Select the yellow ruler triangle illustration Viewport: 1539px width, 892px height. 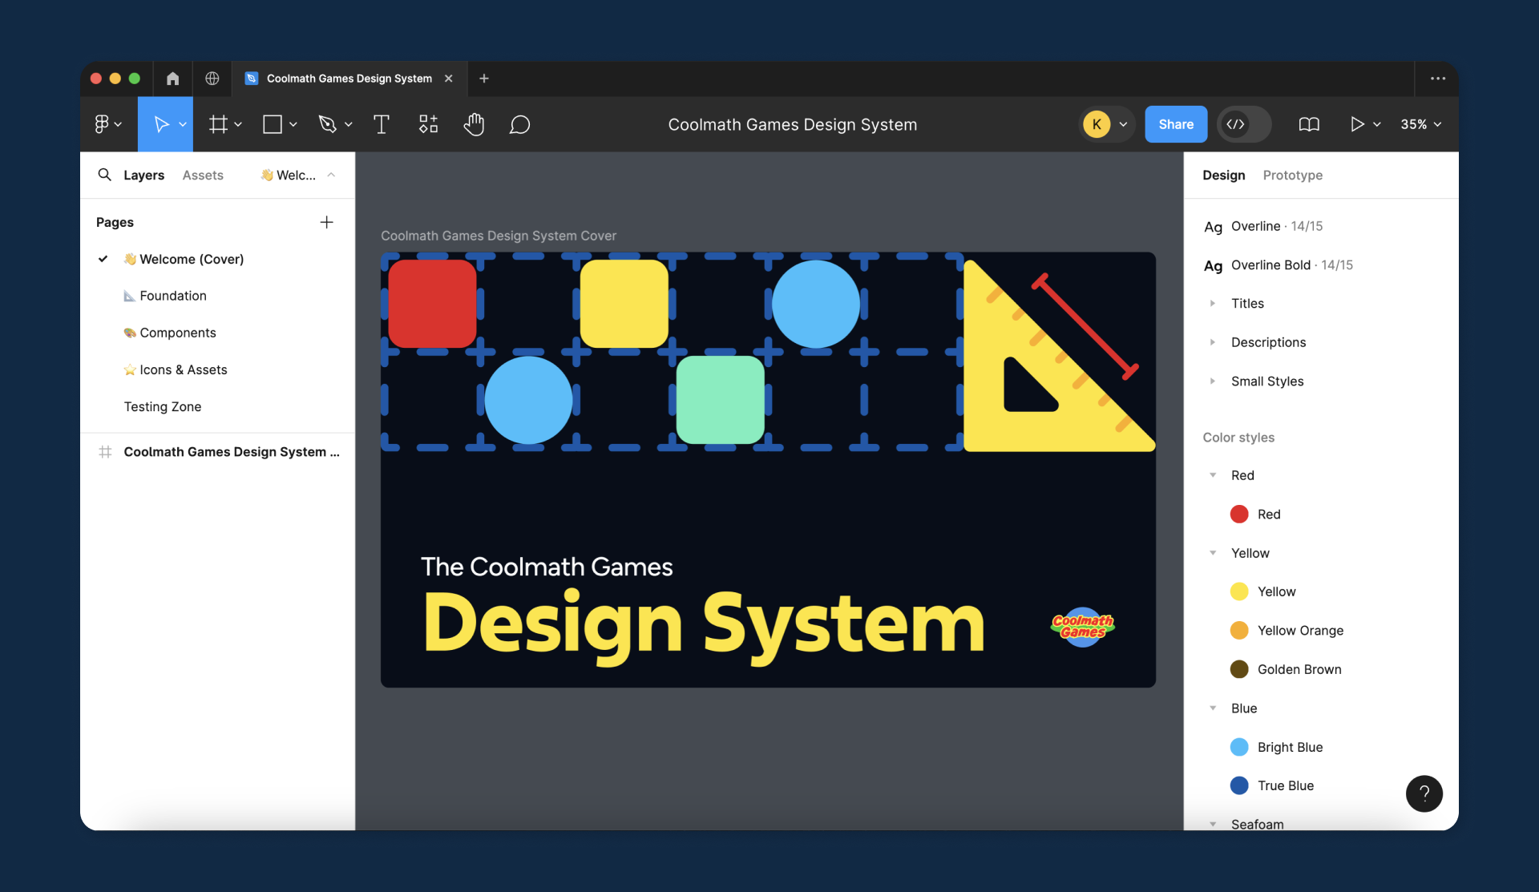point(1058,356)
